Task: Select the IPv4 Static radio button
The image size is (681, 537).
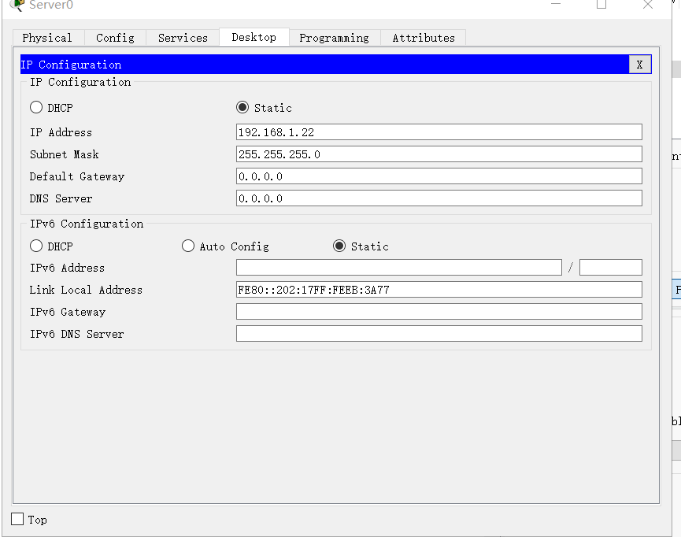Action: [242, 107]
